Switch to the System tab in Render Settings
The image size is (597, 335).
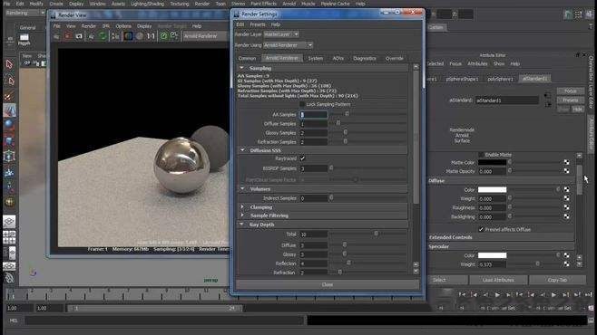(x=315, y=59)
